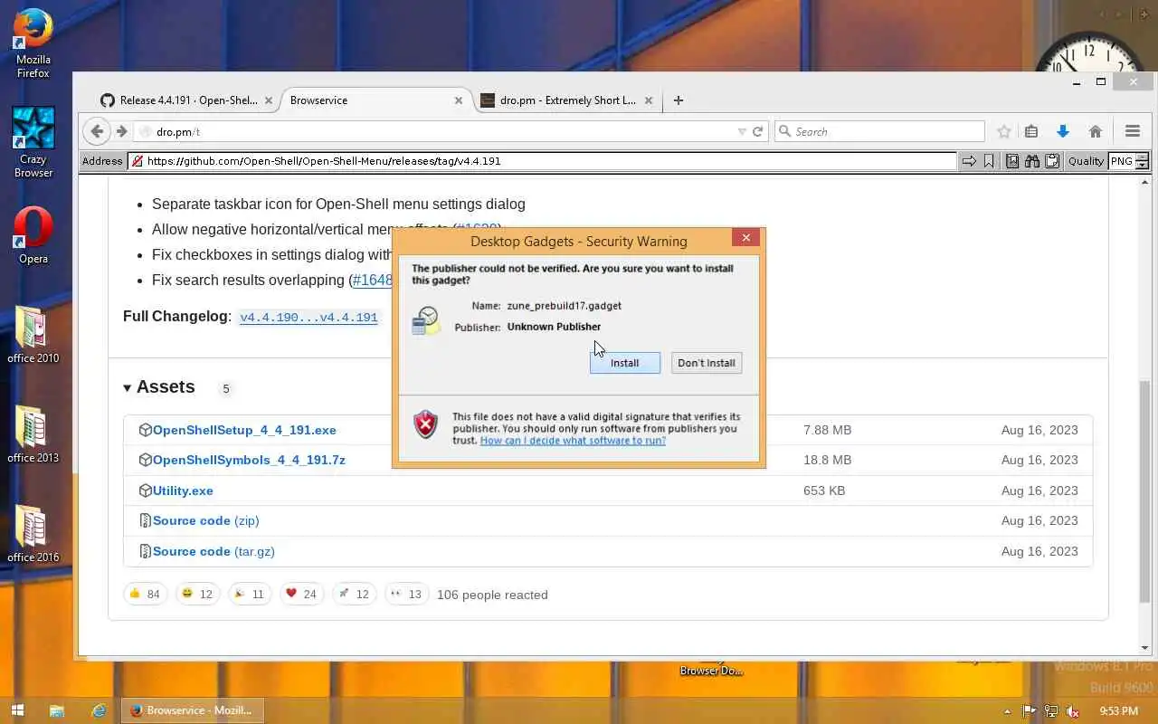
Task: Click eyes reaction 13
Action: pos(406,595)
